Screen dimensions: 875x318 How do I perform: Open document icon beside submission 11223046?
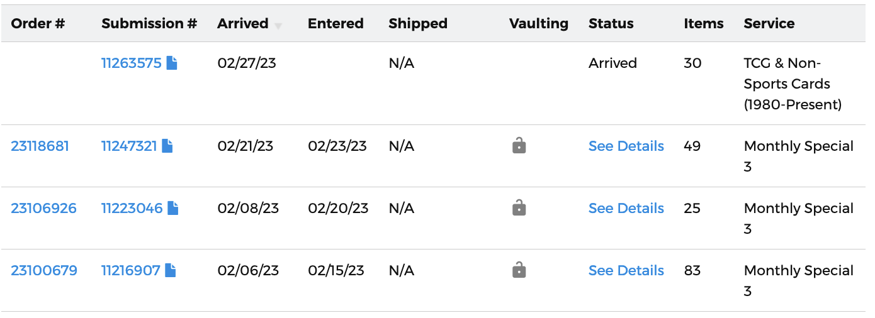pos(172,208)
